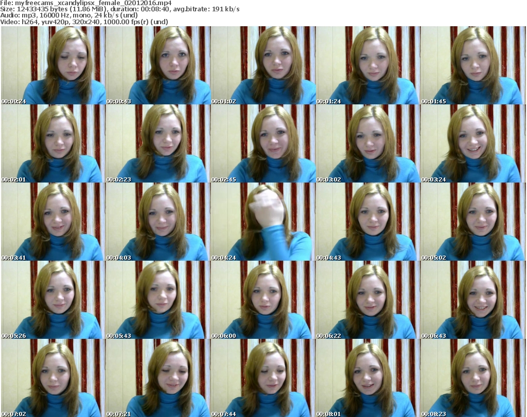Choose the frame stamped 00:06:43

click(x=473, y=300)
